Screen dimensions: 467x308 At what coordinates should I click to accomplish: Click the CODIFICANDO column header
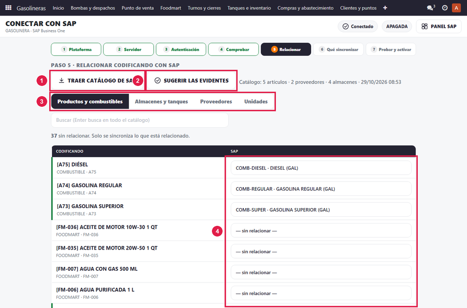(x=70, y=151)
